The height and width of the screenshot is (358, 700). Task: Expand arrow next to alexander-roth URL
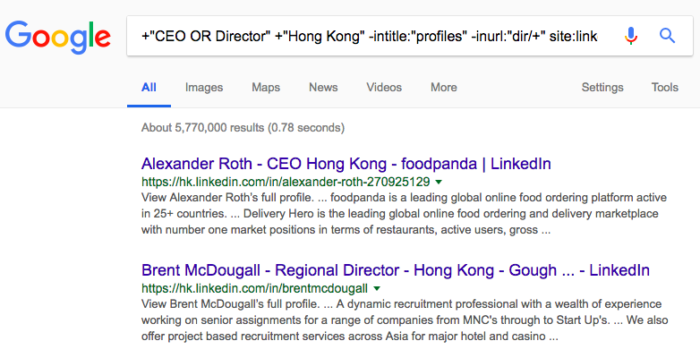point(439,182)
